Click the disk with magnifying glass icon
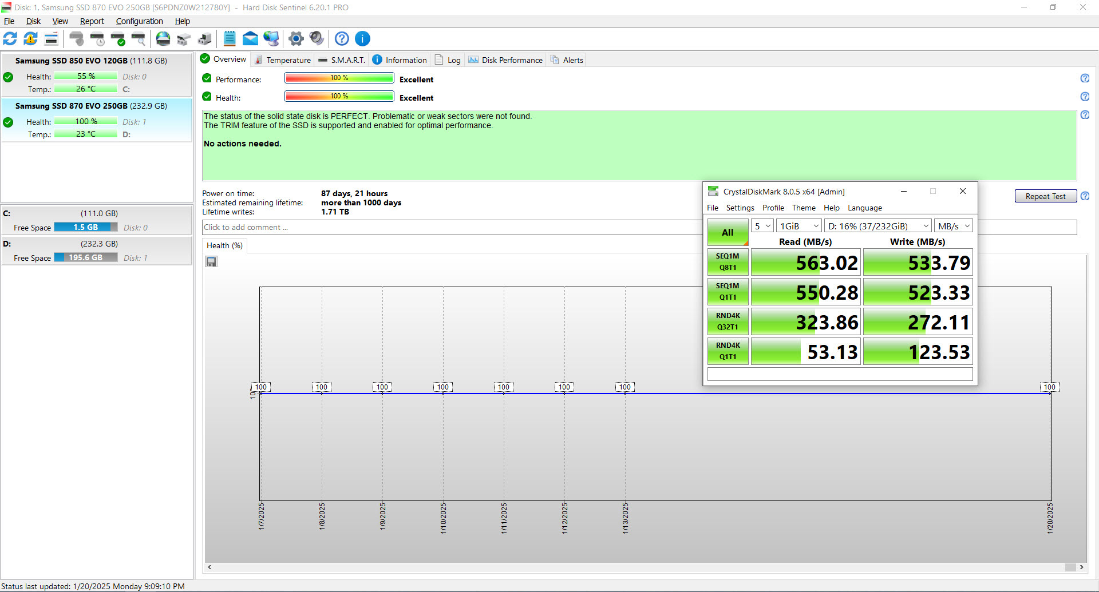Viewport: 1099px width, 592px height. tap(139, 39)
